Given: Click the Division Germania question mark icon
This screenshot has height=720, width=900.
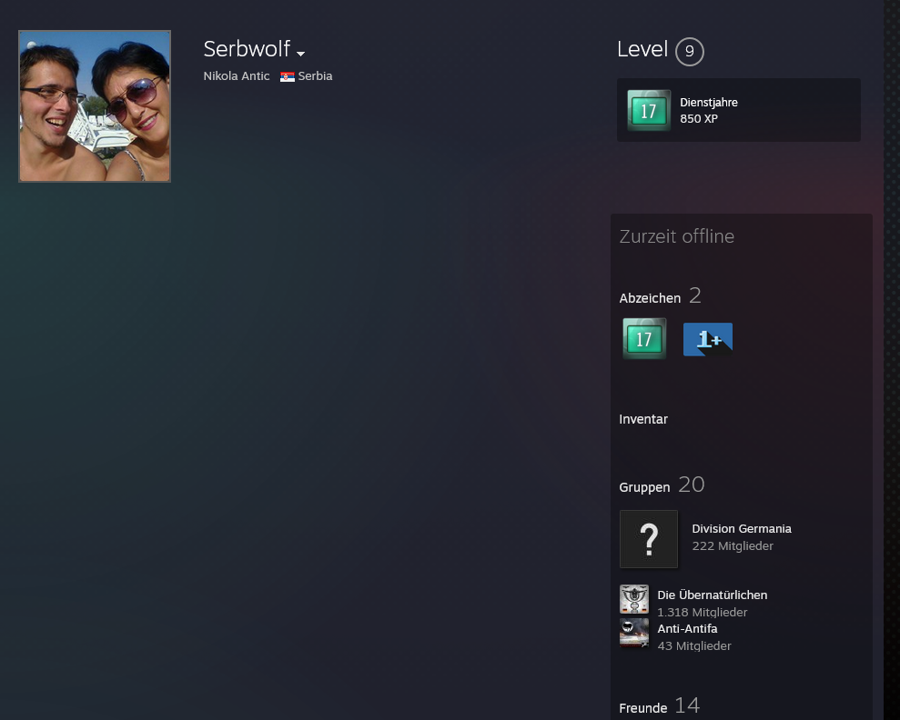Looking at the screenshot, I should click(x=649, y=539).
